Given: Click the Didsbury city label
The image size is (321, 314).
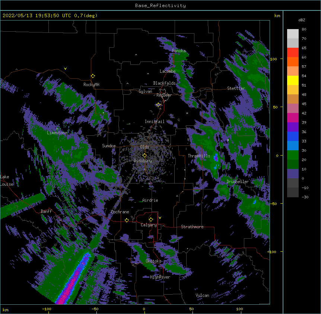Looking at the screenshot, I should 143,161.
